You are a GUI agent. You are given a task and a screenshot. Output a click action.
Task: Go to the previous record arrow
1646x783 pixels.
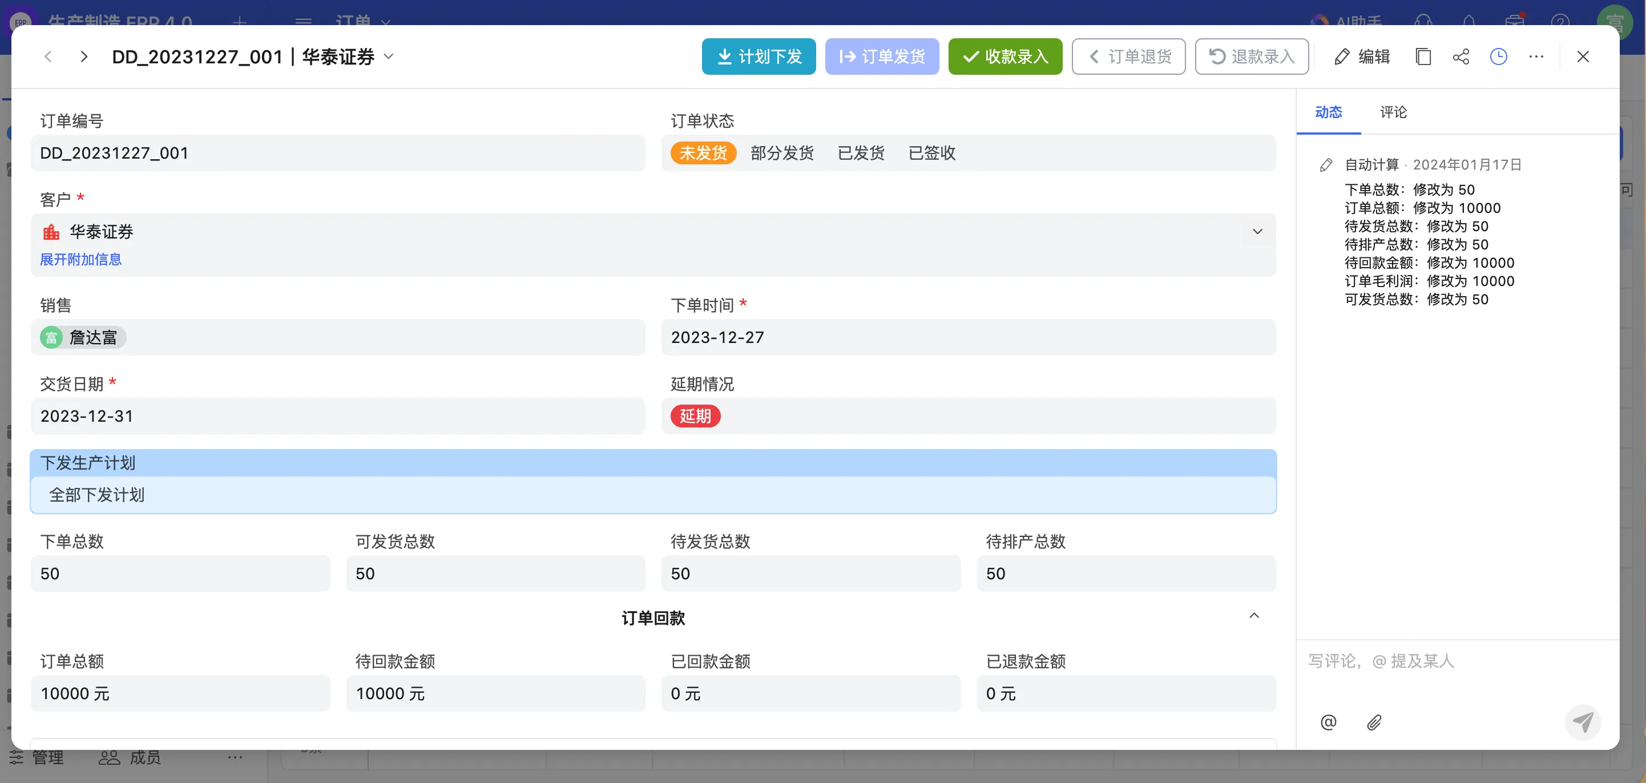(48, 57)
